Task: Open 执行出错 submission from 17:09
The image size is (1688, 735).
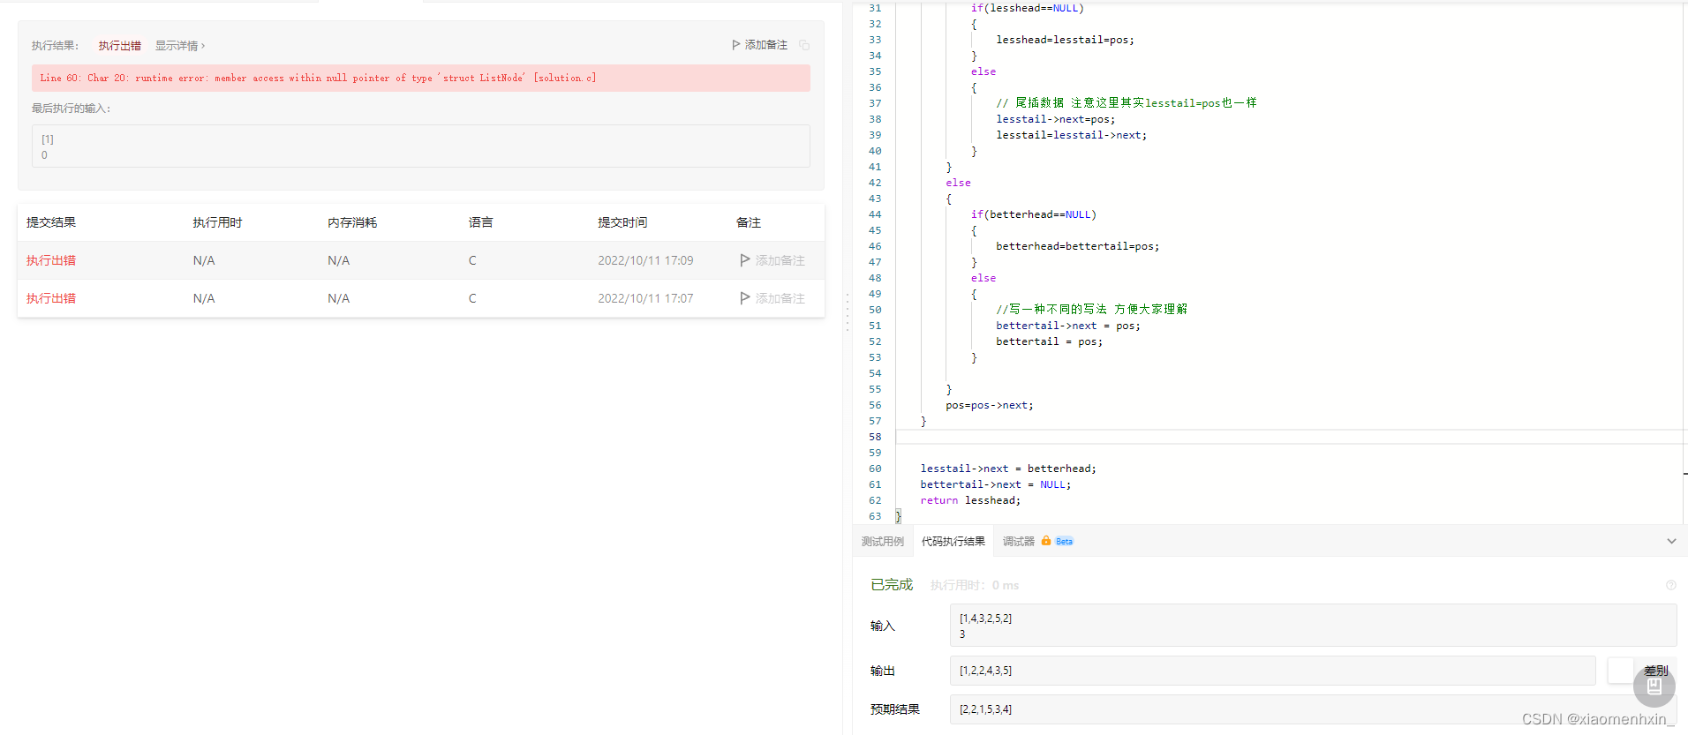Action: point(51,260)
